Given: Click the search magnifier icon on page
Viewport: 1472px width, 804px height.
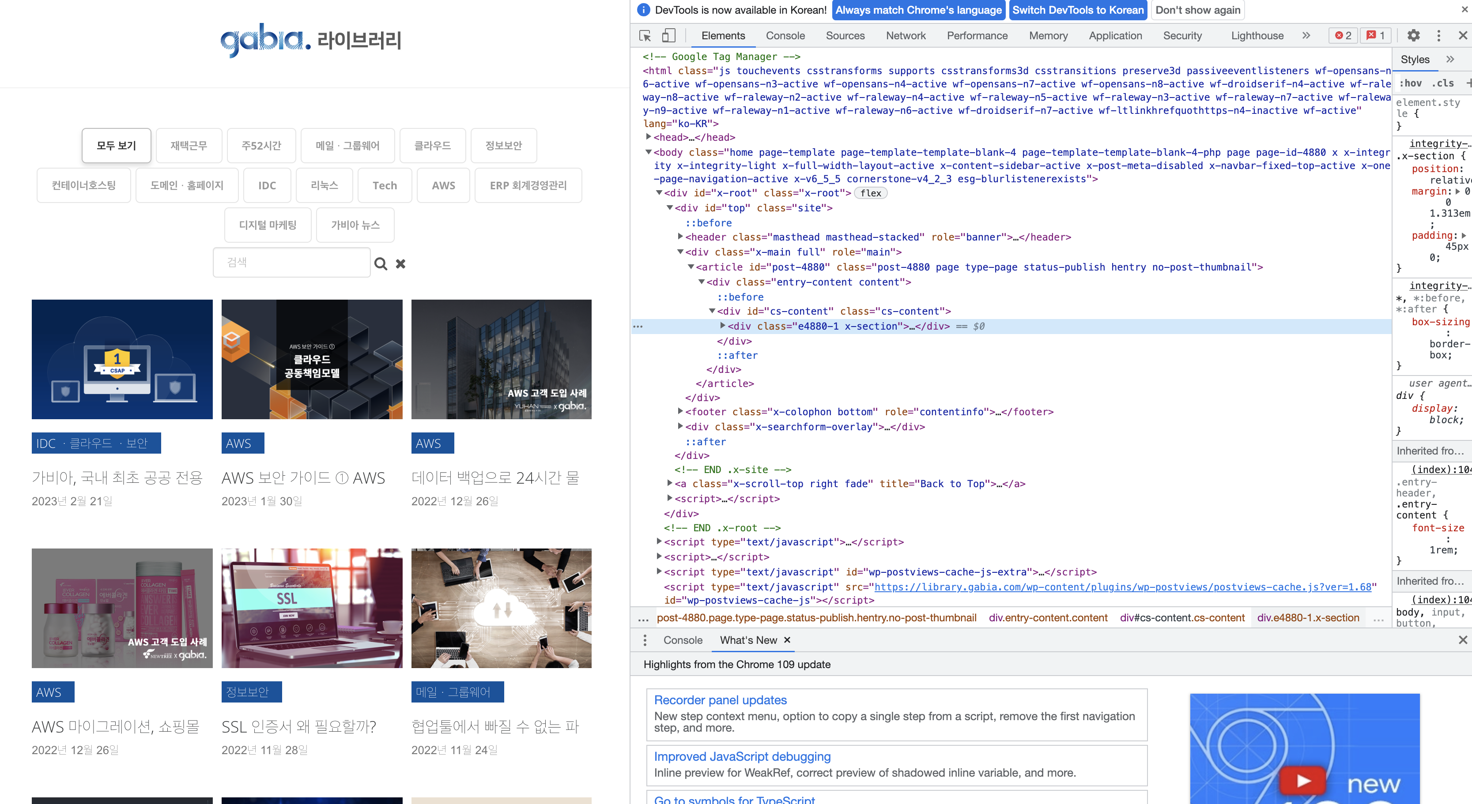Looking at the screenshot, I should 381,264.
